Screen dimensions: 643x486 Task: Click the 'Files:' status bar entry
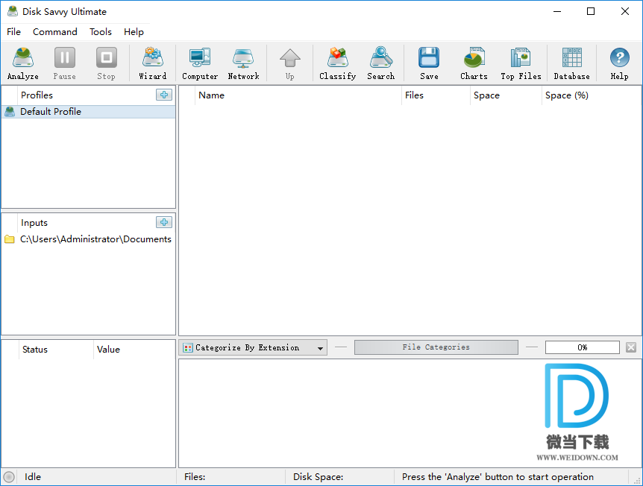pos(195,477)
